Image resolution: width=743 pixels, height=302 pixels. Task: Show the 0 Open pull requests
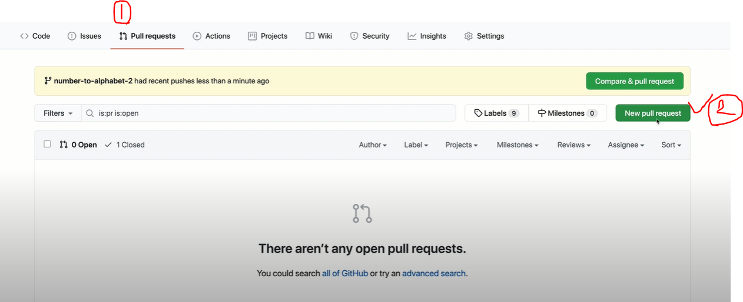pos(78,145)
